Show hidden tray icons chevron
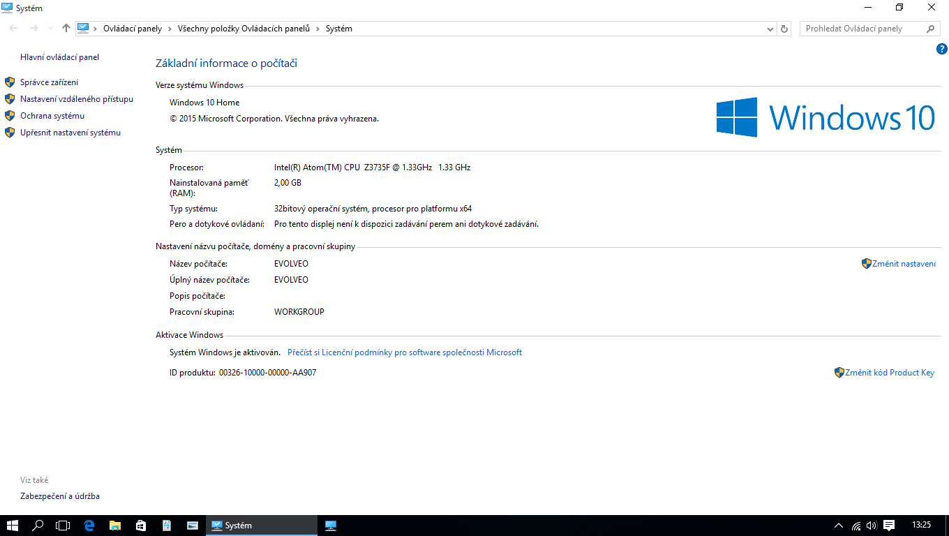The image size is (949, 536). click(839, 526)
